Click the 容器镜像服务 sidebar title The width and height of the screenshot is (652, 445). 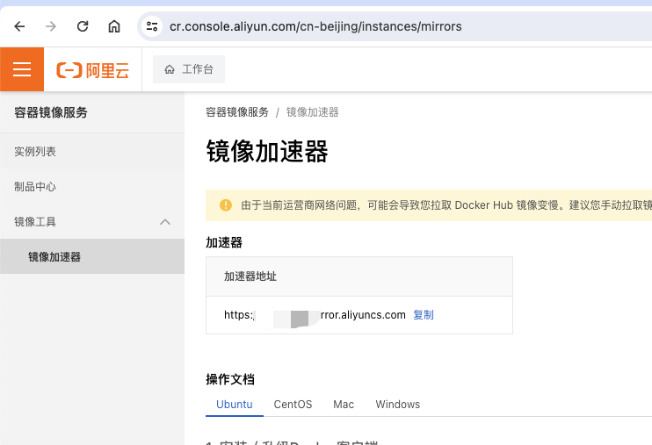[x=51, y=112]
